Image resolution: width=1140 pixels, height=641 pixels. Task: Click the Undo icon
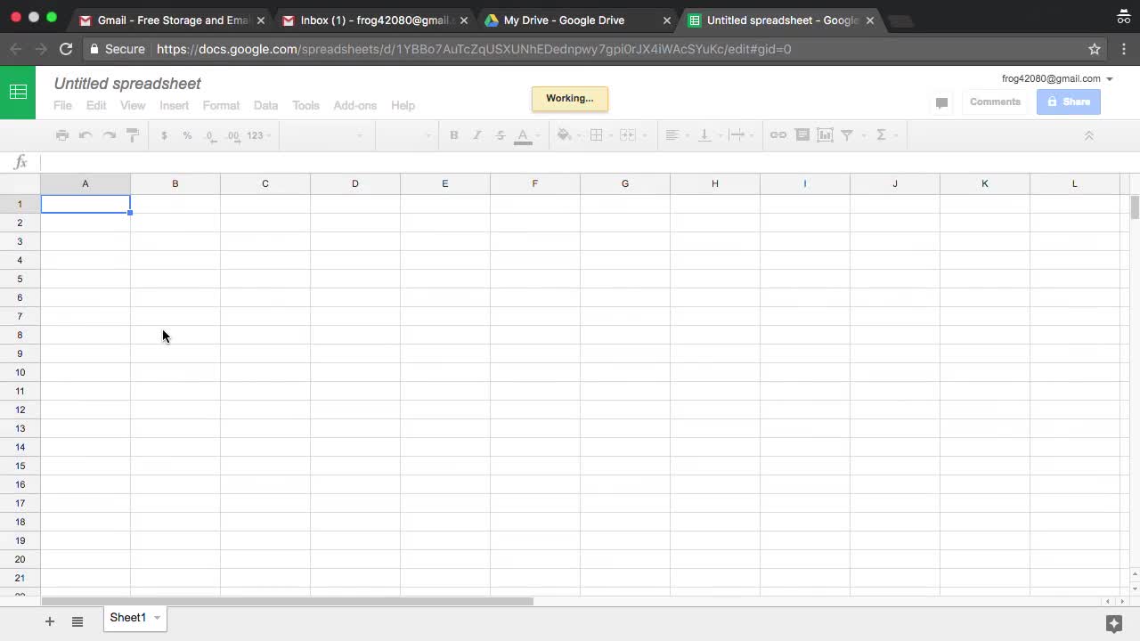(x=85, y=135)
